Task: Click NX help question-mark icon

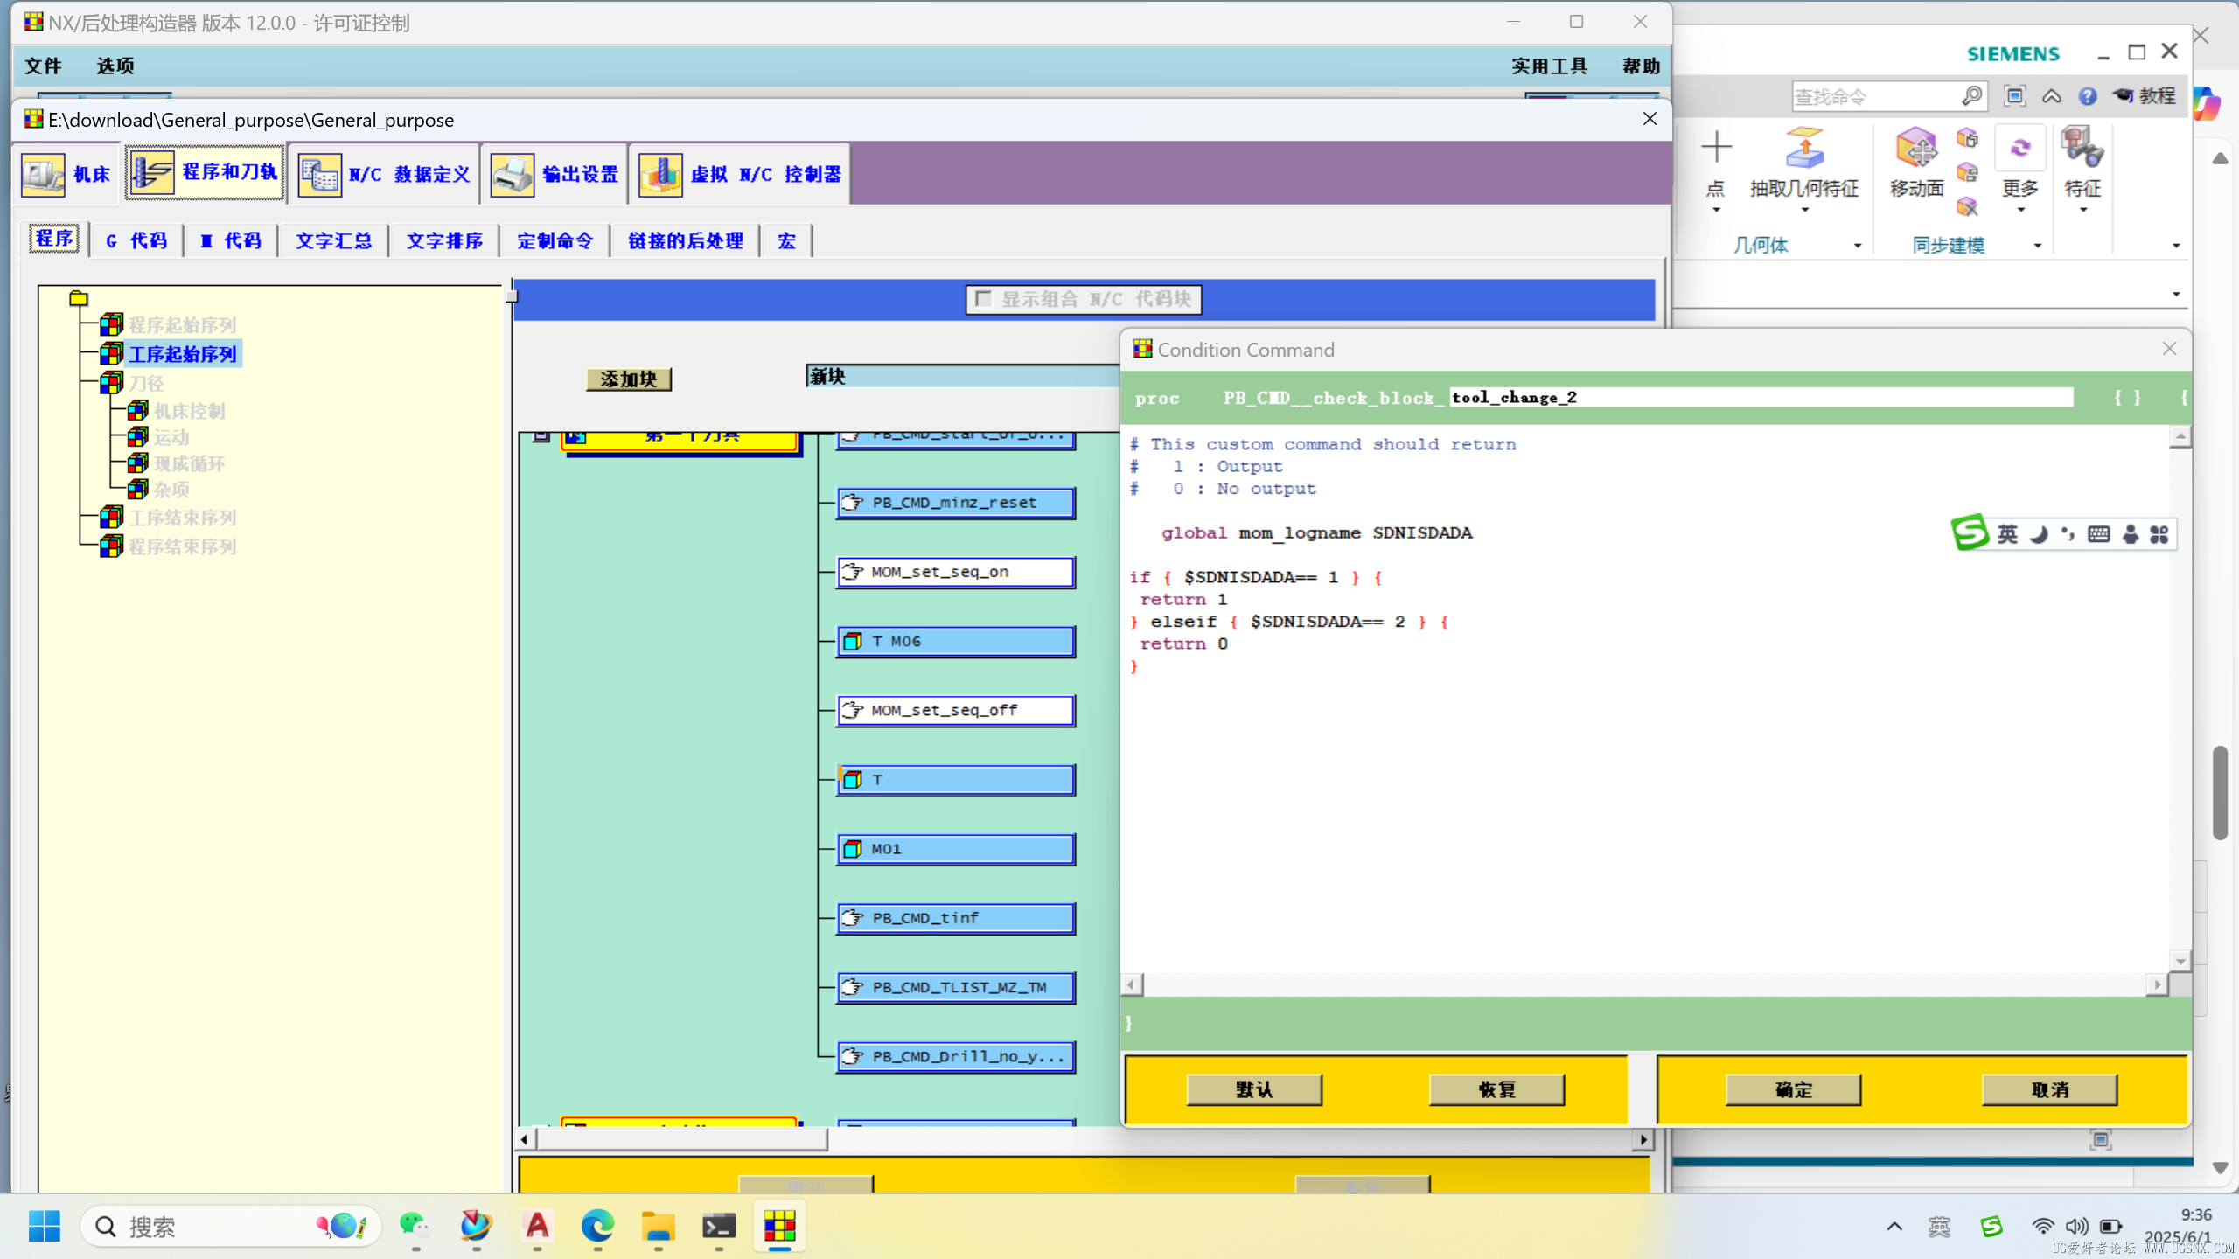Action: point(2088,96)
